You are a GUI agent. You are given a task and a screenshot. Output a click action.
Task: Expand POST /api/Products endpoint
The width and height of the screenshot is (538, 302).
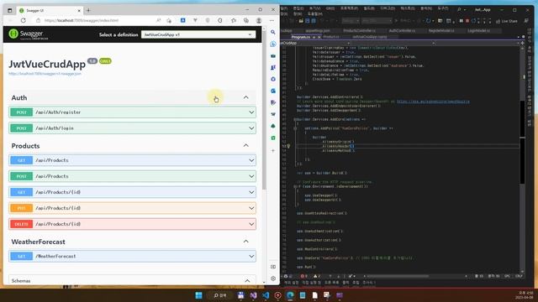click(133, 176)
